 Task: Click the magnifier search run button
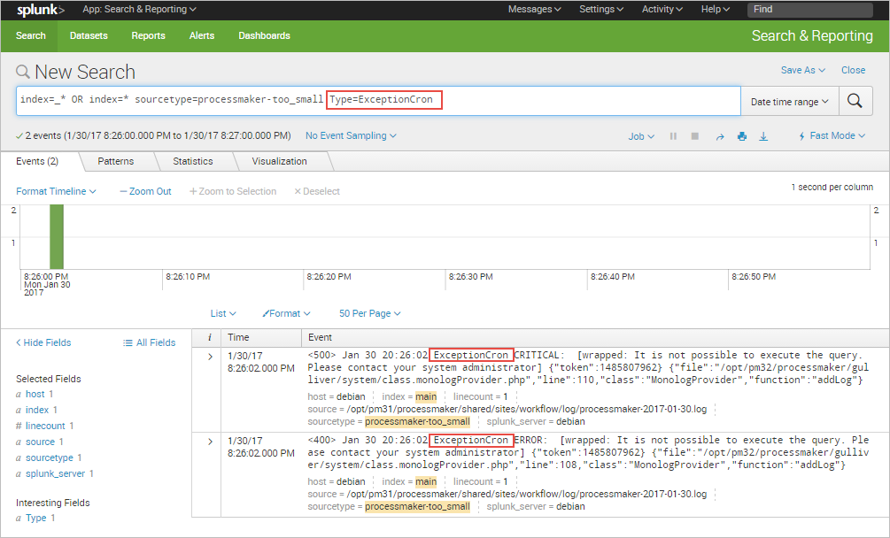tap(855, 101)
